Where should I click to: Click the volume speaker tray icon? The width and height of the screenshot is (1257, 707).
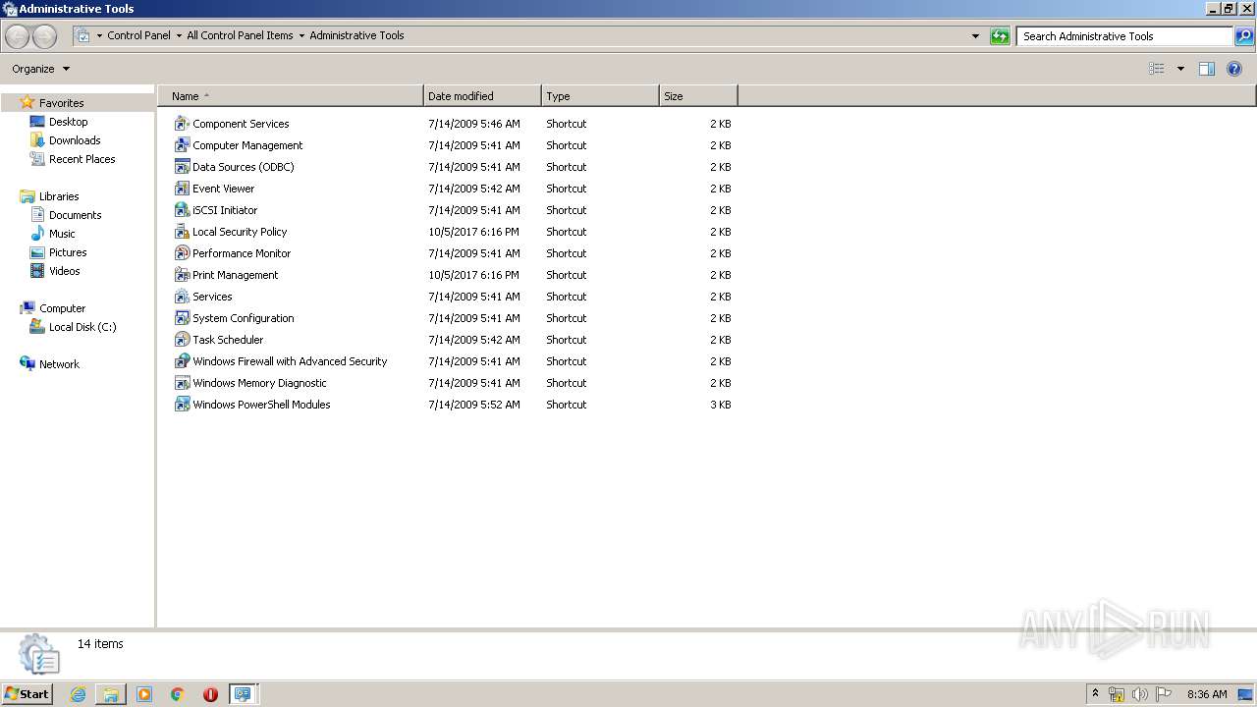click(x=1140, y=694)
